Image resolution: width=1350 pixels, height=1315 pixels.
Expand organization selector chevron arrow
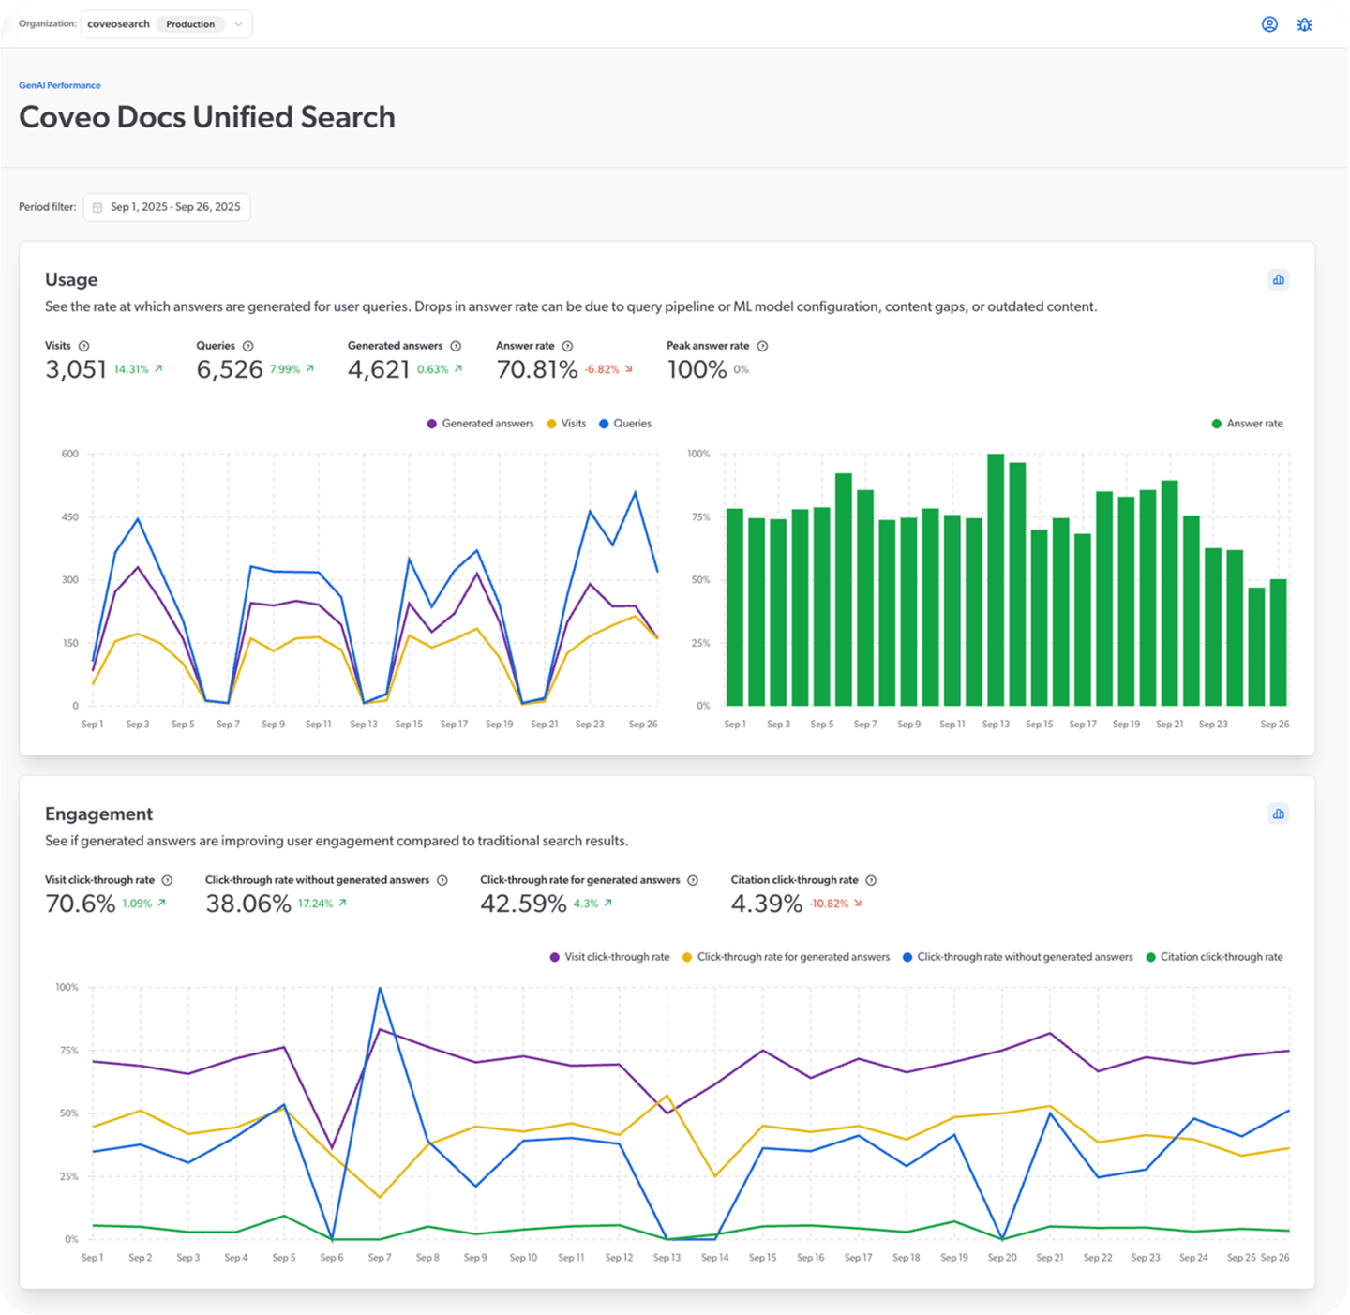(238, 24)
